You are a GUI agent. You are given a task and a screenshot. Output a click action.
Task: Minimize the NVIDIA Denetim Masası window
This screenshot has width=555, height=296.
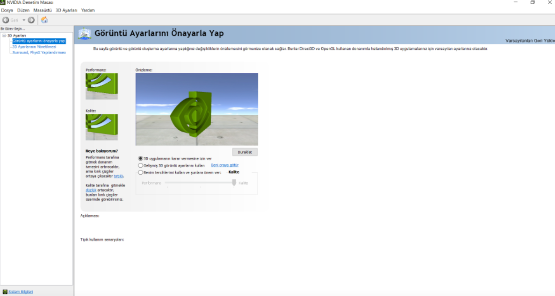click(x=516, y=2)
